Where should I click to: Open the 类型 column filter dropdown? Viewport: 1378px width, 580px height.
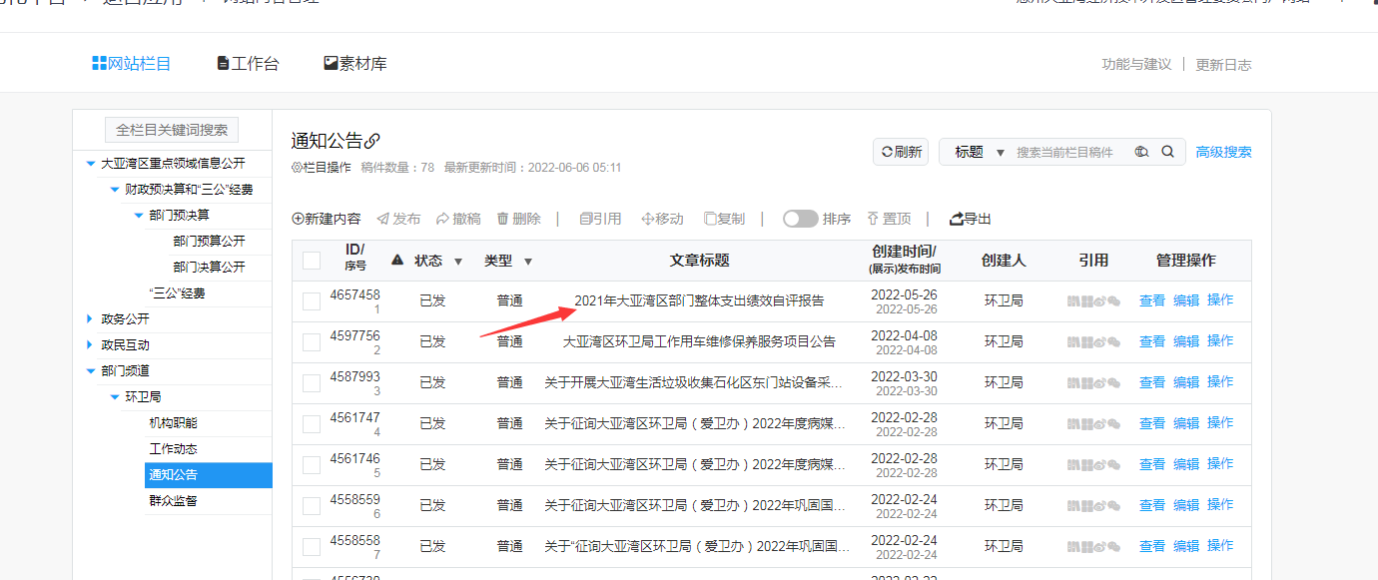click(x=527, y=260)
